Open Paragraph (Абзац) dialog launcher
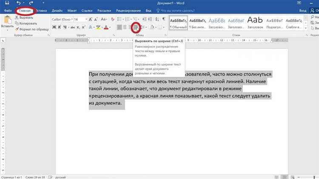Screen dimensions: 319x179 click(x=165, y=35)
